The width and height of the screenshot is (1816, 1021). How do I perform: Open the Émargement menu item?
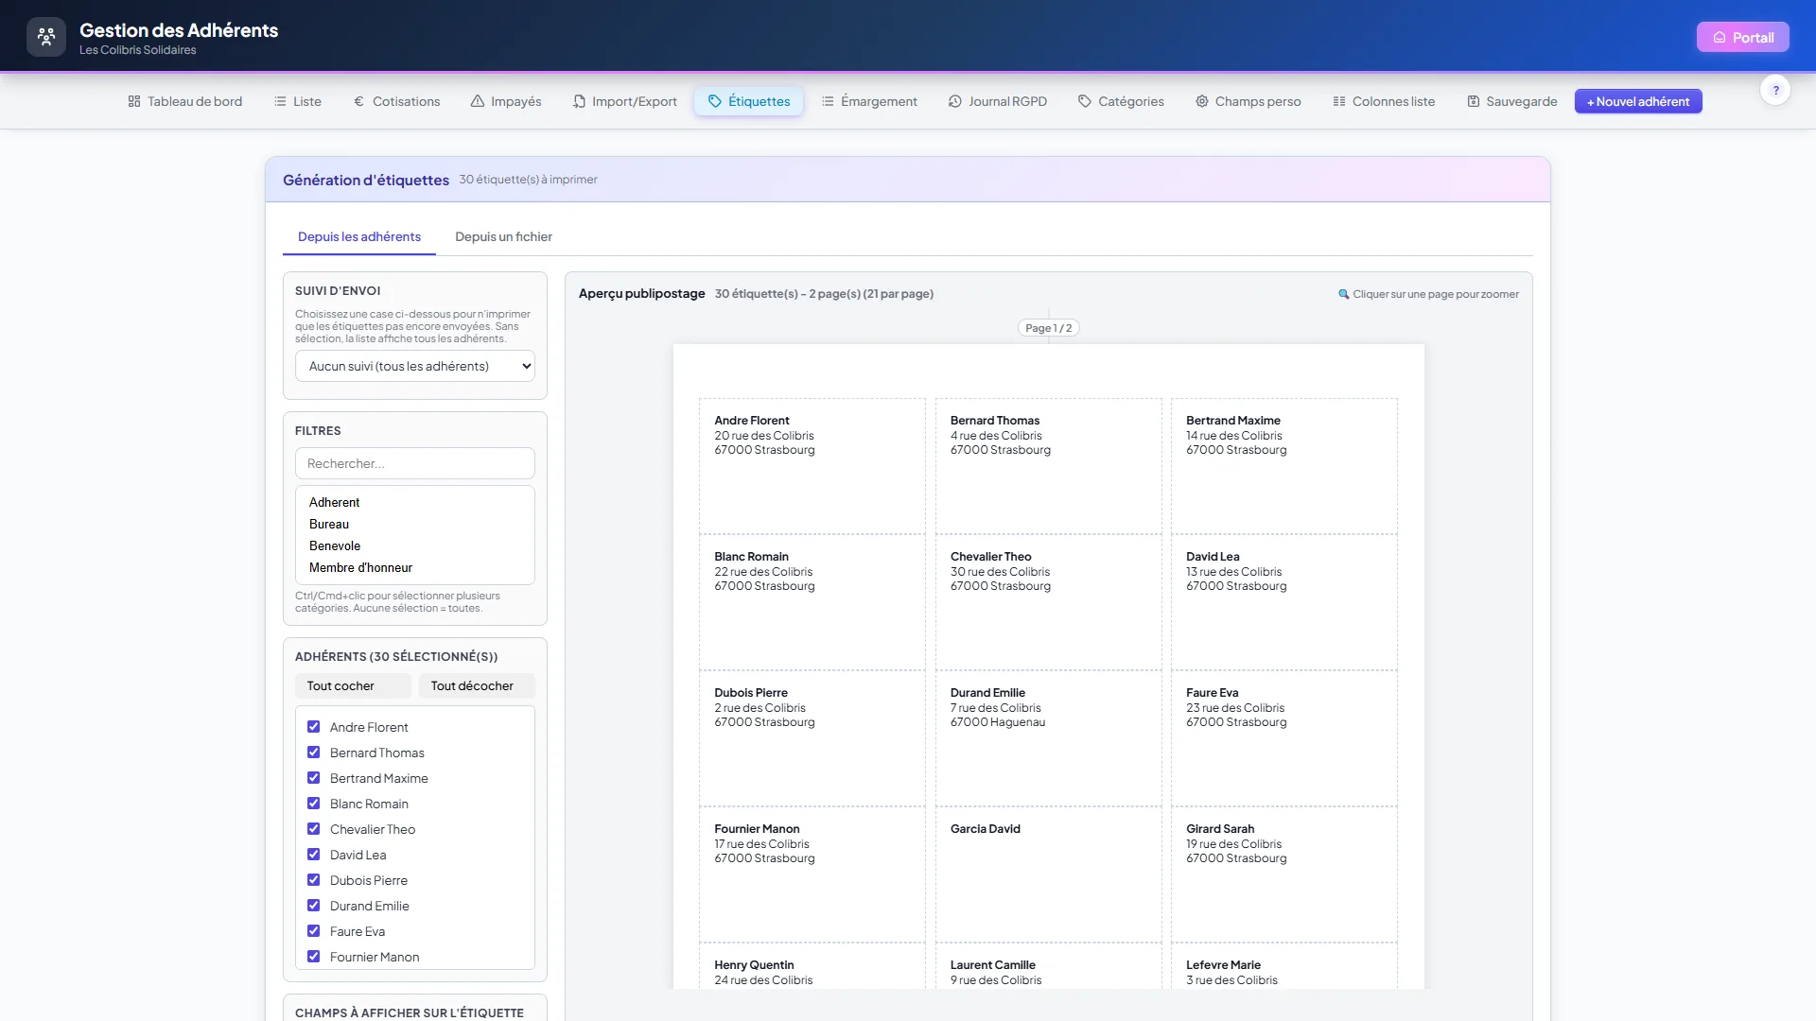pyautogui.click(x=869, y=101)
